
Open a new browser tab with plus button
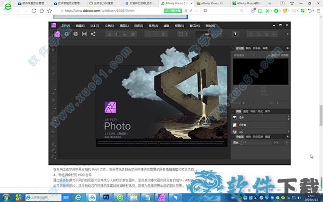(270, 3)
